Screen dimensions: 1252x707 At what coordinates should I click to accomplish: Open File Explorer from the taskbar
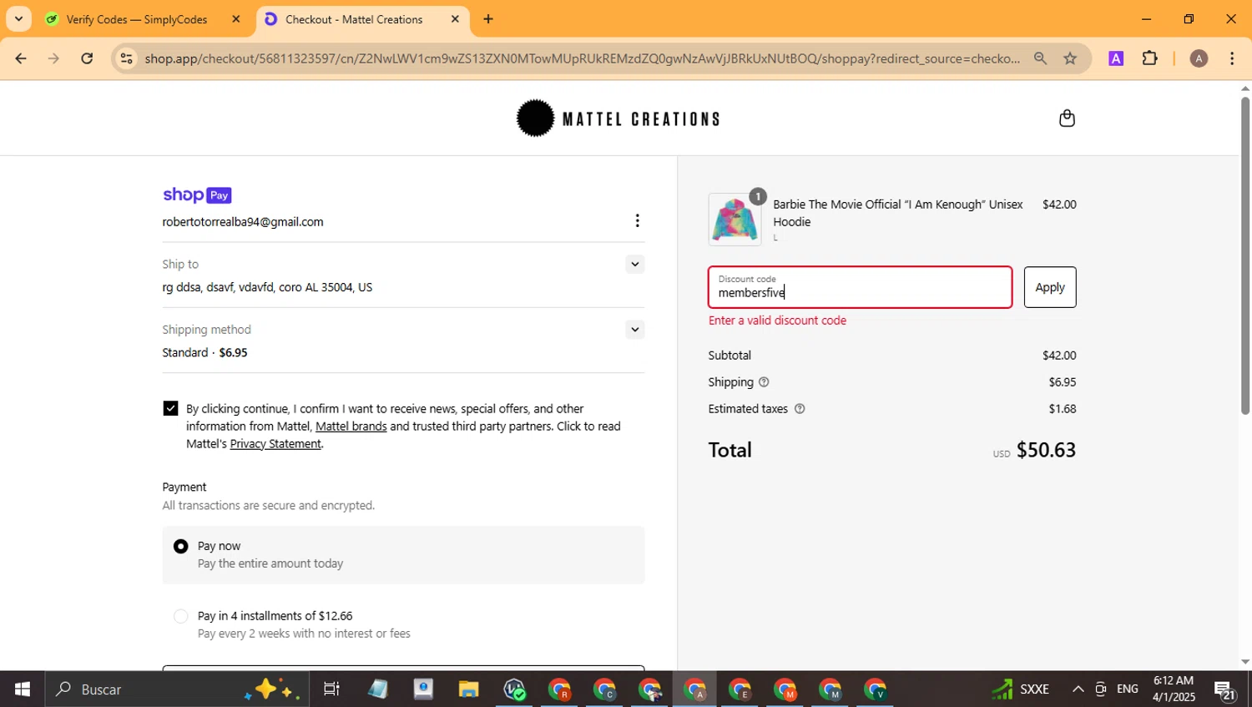tap(468, 689)
